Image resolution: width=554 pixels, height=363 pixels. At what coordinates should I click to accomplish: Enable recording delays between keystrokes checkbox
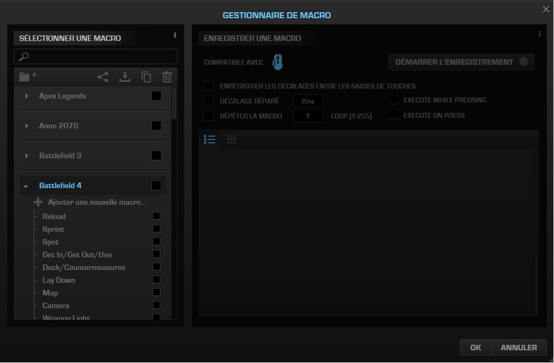tap(208, 86)
